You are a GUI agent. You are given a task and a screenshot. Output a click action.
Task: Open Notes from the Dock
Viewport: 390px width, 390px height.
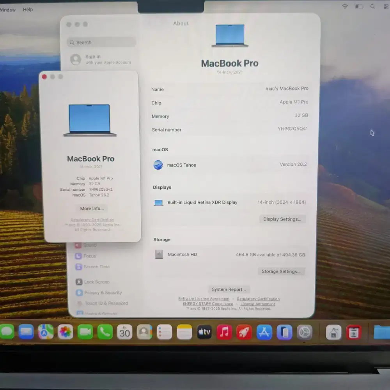click(x=184, y=332)
